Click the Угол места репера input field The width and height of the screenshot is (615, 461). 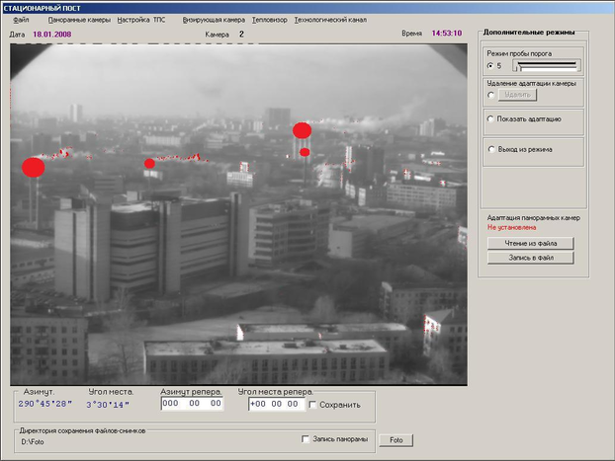(272, 404)
